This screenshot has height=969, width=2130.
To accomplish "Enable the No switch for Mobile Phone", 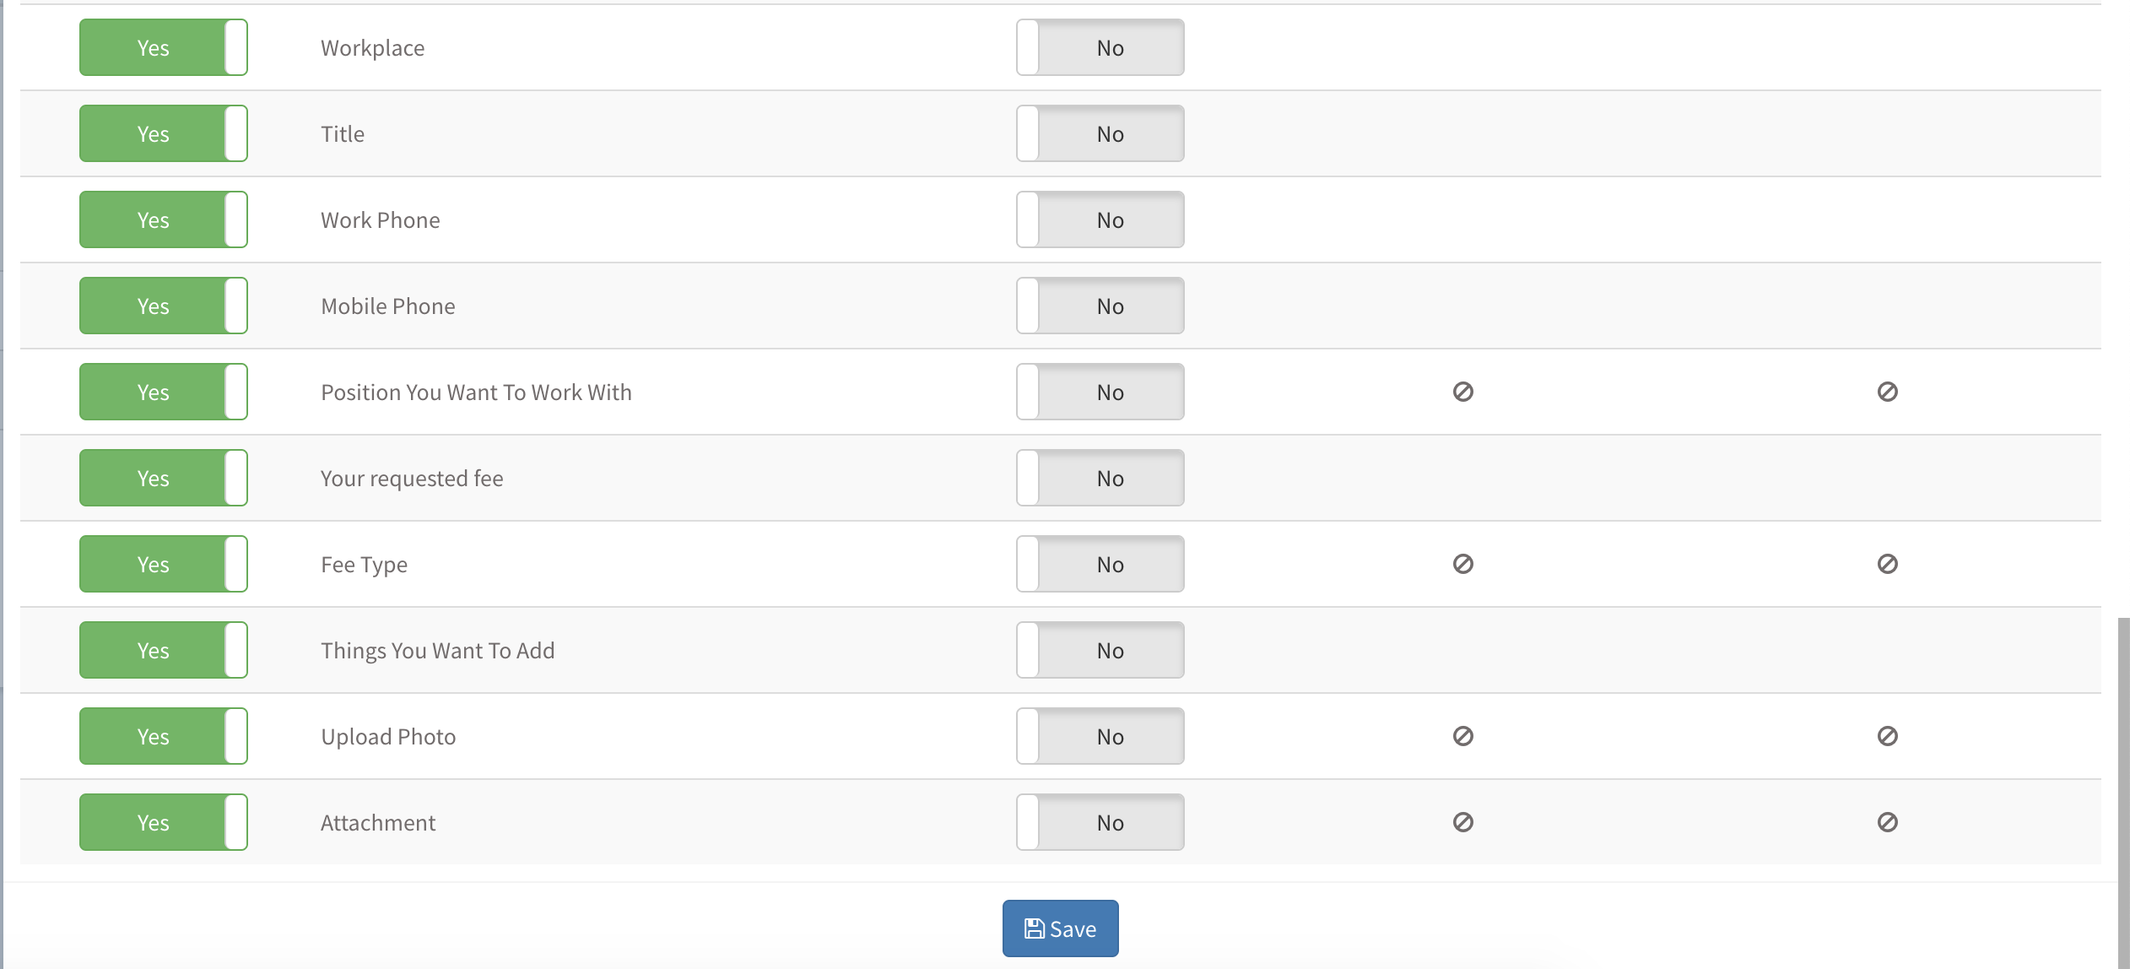I will (1100, 306).
